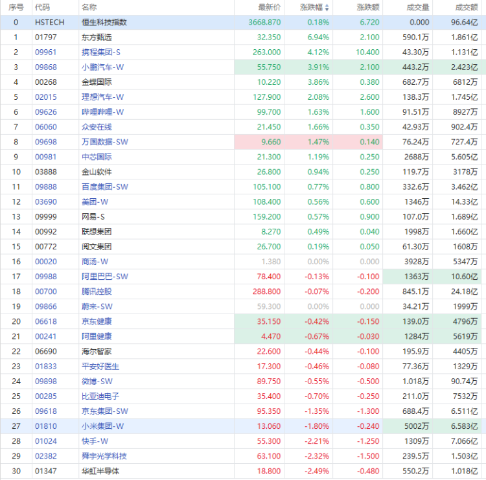Open 携程集团-S stock link
Image resolution: width=486 pixels, height=480 pixels.
point(100,52)
